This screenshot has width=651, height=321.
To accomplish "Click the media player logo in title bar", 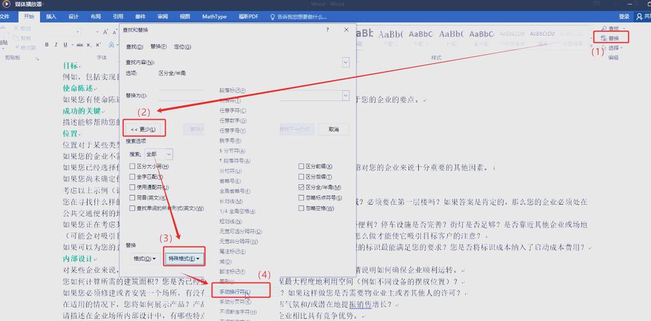I will click(x=6, y=4).
